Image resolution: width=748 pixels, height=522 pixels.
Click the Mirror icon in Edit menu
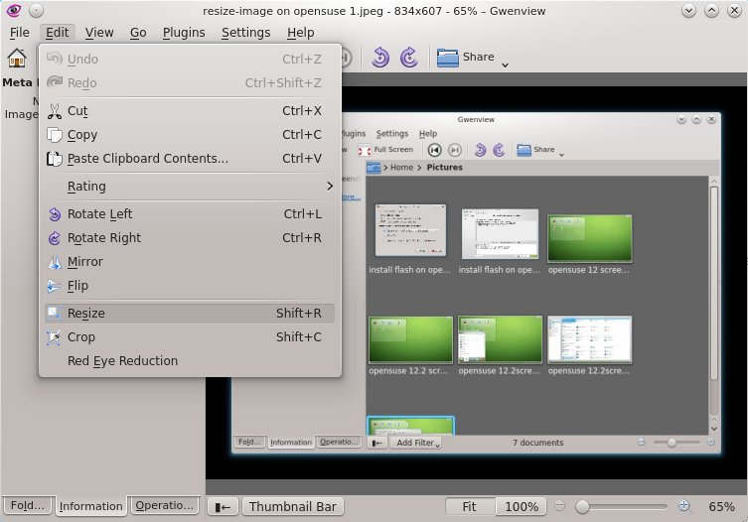(55, 262)
